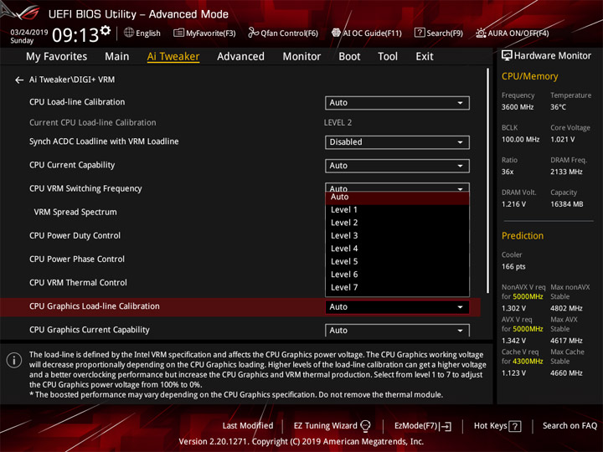603x452 pixels.
Task: Open CPU Load-line Calibration dropdown
Action: 397,103
